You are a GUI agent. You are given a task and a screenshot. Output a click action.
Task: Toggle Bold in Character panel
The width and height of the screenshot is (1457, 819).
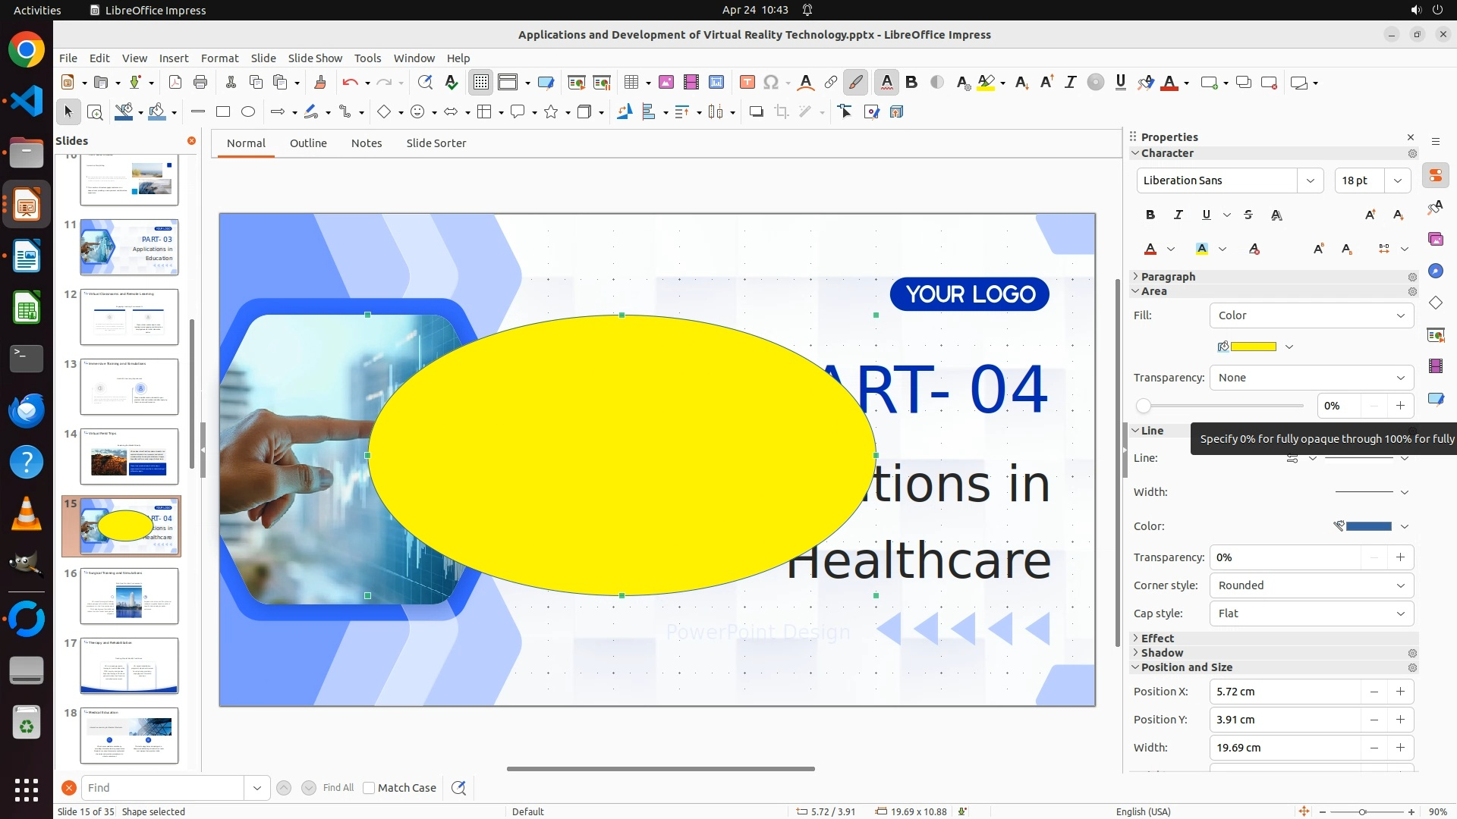coord(1150,215)
